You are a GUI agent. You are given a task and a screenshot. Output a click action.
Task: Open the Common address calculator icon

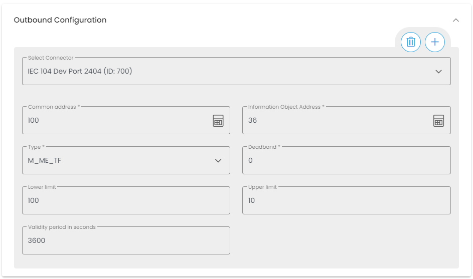[218, 121]
